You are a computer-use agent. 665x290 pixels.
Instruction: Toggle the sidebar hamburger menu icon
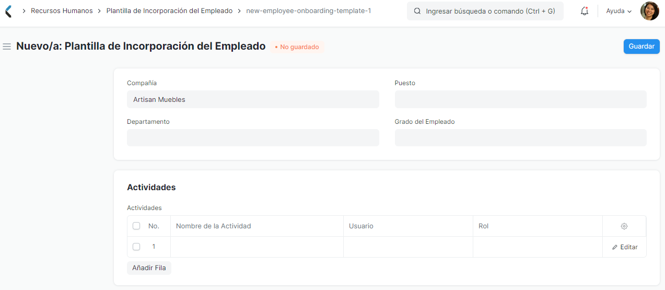(x=7, y=47)
